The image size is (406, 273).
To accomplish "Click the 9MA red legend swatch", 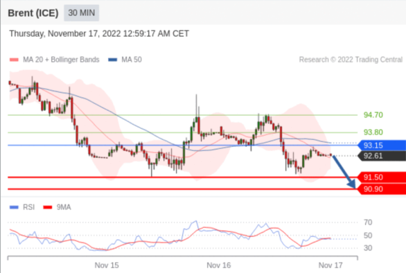I will (x=48, y=207).
